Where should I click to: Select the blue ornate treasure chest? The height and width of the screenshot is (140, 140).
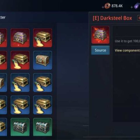click(x=43, y=60)
